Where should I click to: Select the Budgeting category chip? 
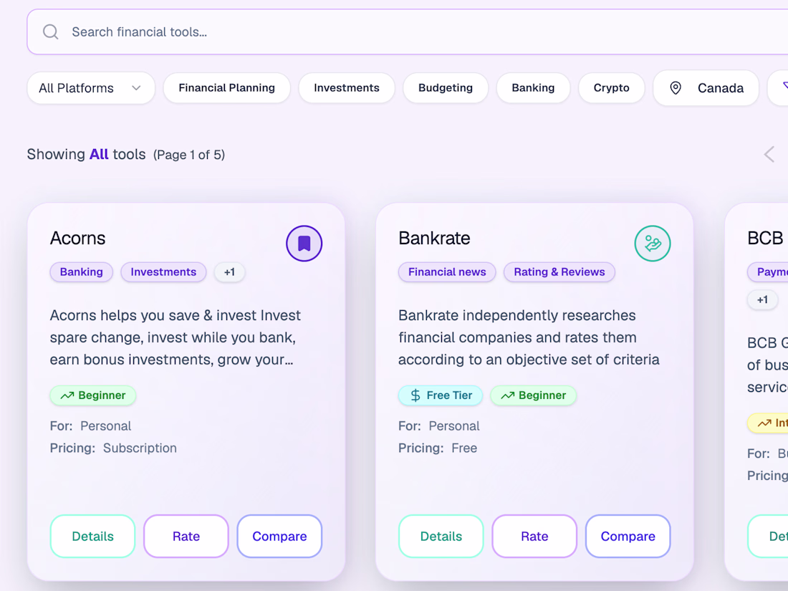[x=446, y=88]
